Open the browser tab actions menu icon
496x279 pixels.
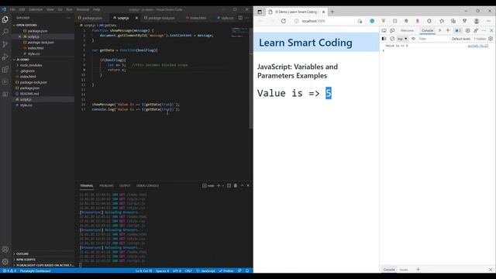coord(260,12)
